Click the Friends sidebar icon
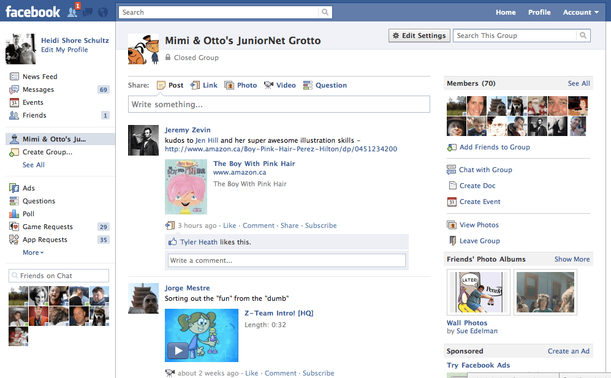 (x=14, y=115)
